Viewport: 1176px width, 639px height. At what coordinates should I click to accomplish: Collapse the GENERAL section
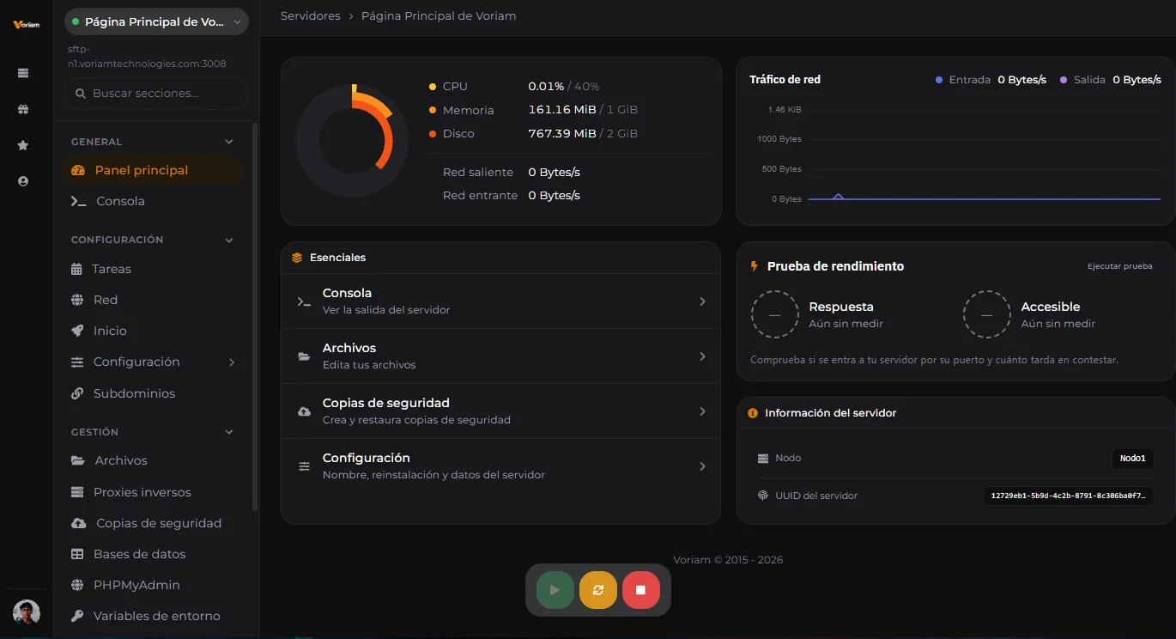click(229, 142)
